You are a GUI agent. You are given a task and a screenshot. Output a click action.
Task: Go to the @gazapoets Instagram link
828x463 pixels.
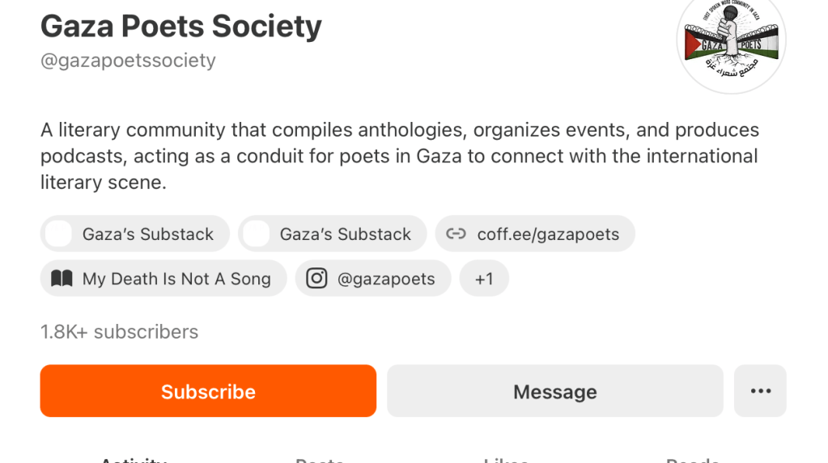coord(386,279)
